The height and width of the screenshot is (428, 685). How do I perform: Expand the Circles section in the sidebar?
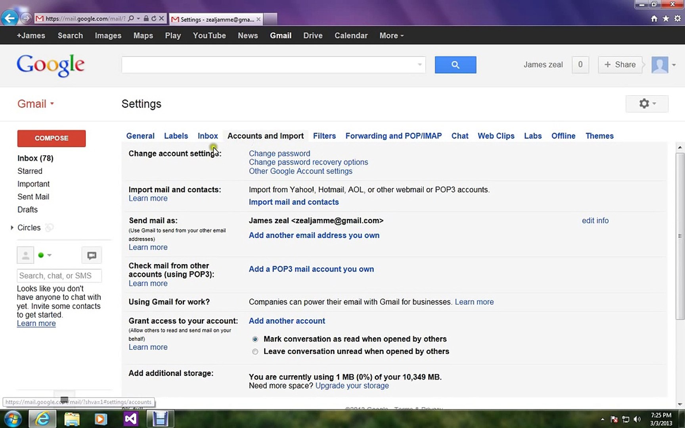click(x=11, y=227)
